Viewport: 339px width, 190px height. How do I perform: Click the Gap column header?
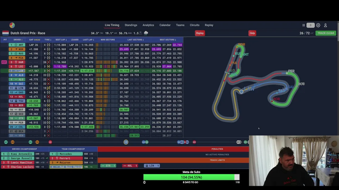click(x=31, y=40)
